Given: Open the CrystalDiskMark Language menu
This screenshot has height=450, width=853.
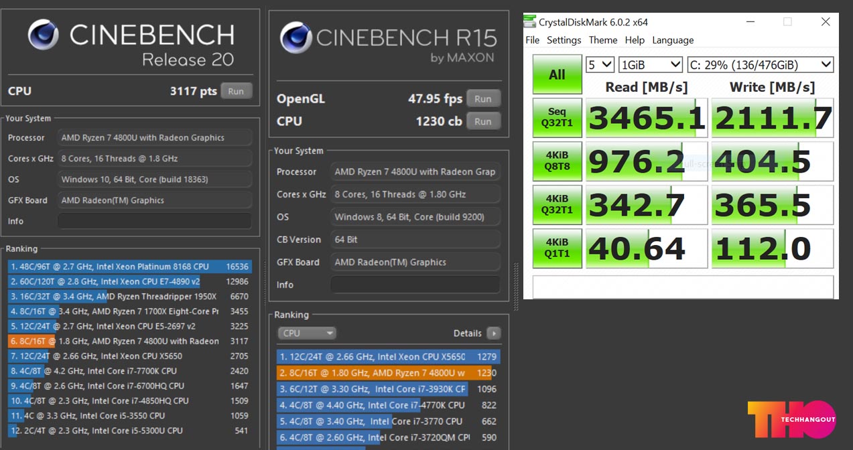Looking at the screenshot, I should (673, 40).
